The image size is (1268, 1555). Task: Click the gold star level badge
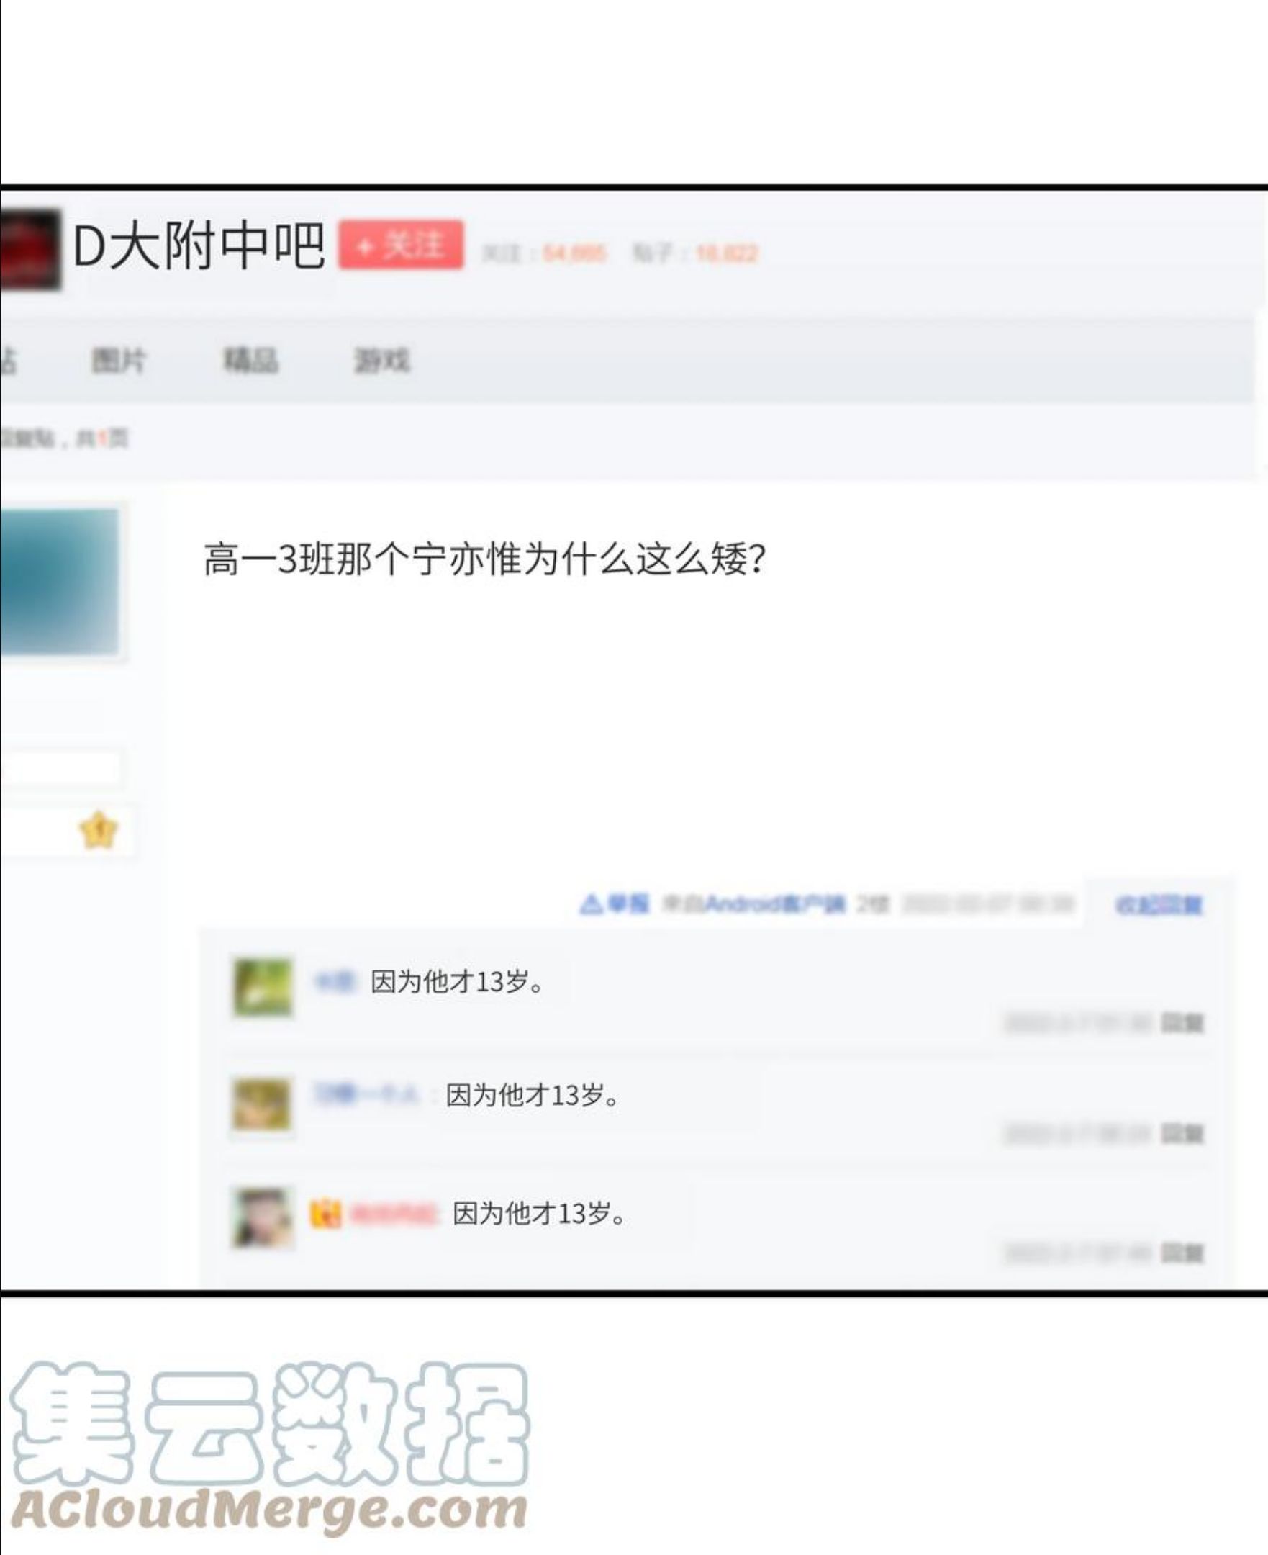click(99, 830)
